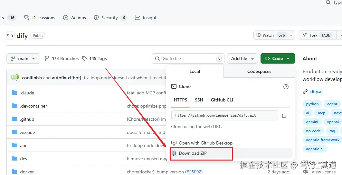Click the .github folder icon

point(14,119)
